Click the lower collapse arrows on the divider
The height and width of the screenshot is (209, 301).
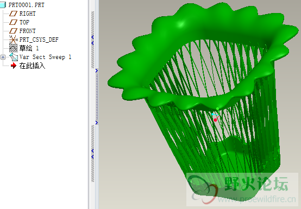pyautogui.click(x=92, y=154)
